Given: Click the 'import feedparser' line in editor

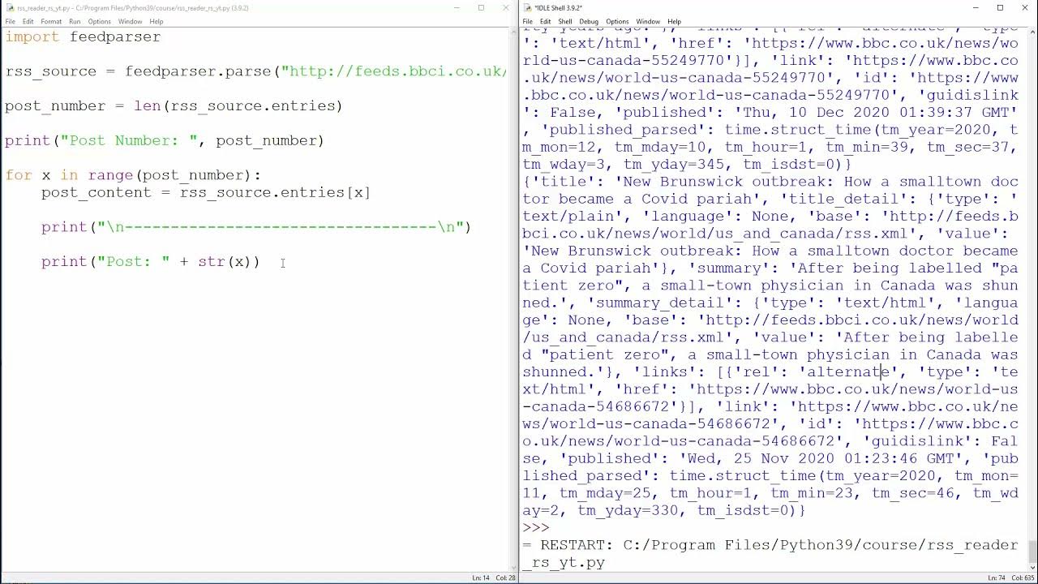Looking at the screenshot, I should pos(83,36).
